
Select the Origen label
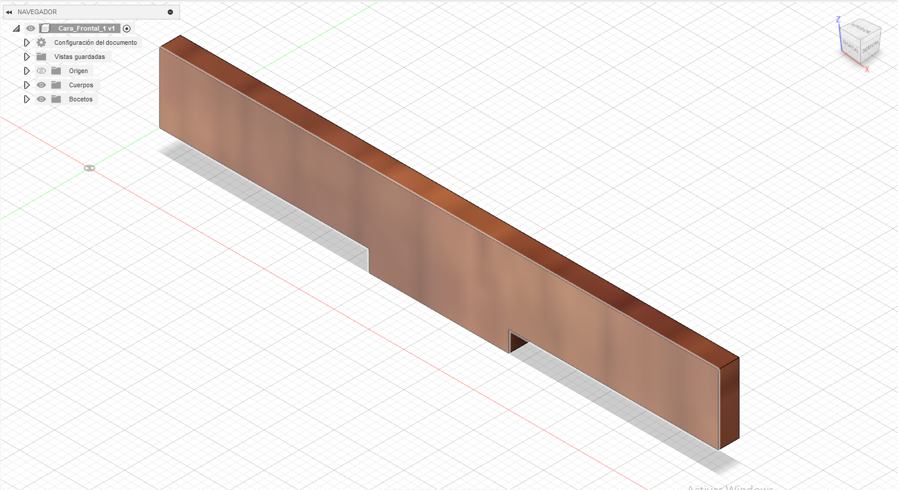pos(79,71)
